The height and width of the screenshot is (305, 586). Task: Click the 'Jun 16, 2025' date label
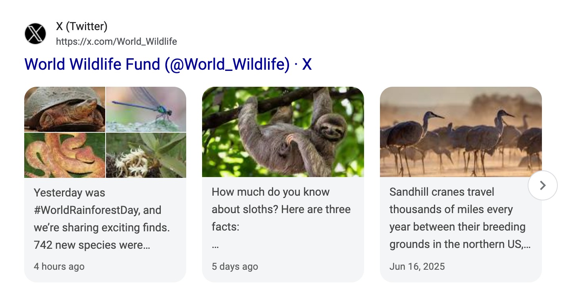[x=417, y=266]
